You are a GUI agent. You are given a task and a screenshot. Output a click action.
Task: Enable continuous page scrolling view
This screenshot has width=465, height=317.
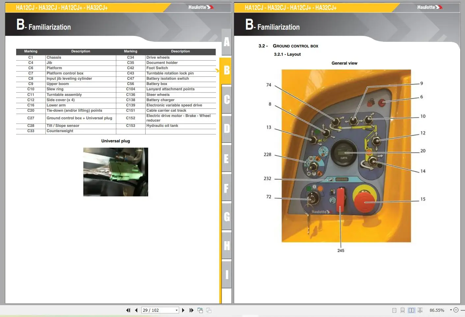[402, 310]
